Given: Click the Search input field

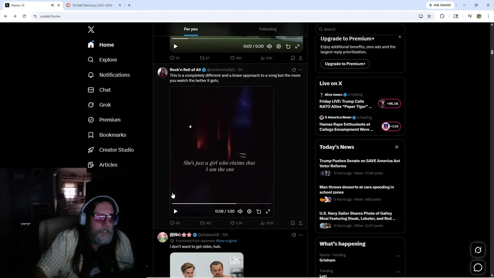Looking at the screenshot, I should (360, 29).
